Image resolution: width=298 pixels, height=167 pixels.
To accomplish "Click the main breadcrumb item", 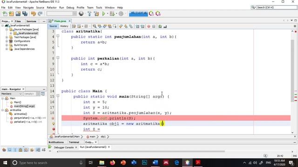I will (92, 136).
